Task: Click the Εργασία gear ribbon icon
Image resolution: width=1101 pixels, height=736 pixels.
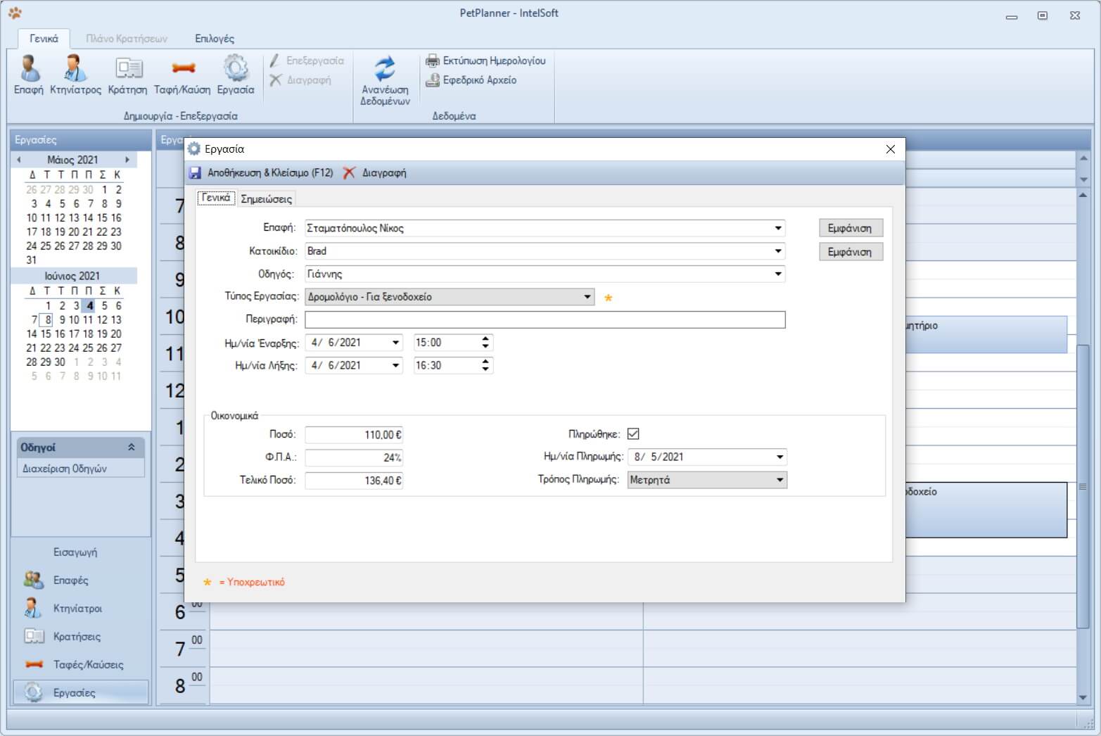Action: tap(235, 69)
